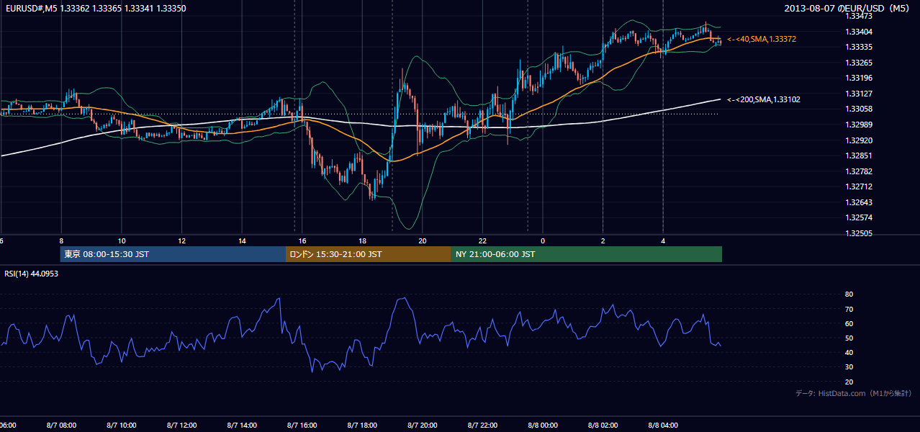This screenshot has height=432, width=920.
Task: Click the RSI(14) 44.0953 indicator label
Action: click(31, 274)
